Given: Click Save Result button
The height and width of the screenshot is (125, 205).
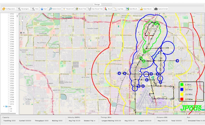Looking at the screenshot, I should (x=132, y=9).
